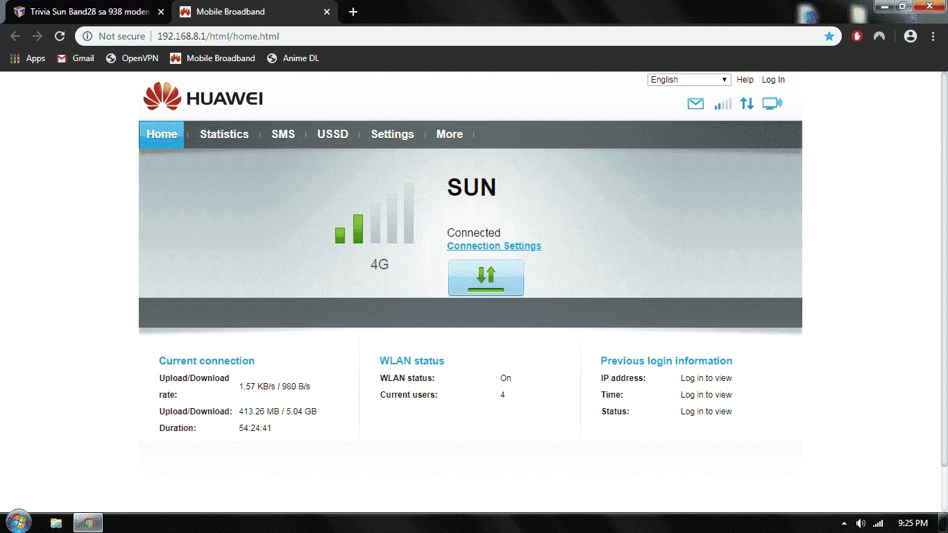Click the large signal bars graphic

coord(375,214)
